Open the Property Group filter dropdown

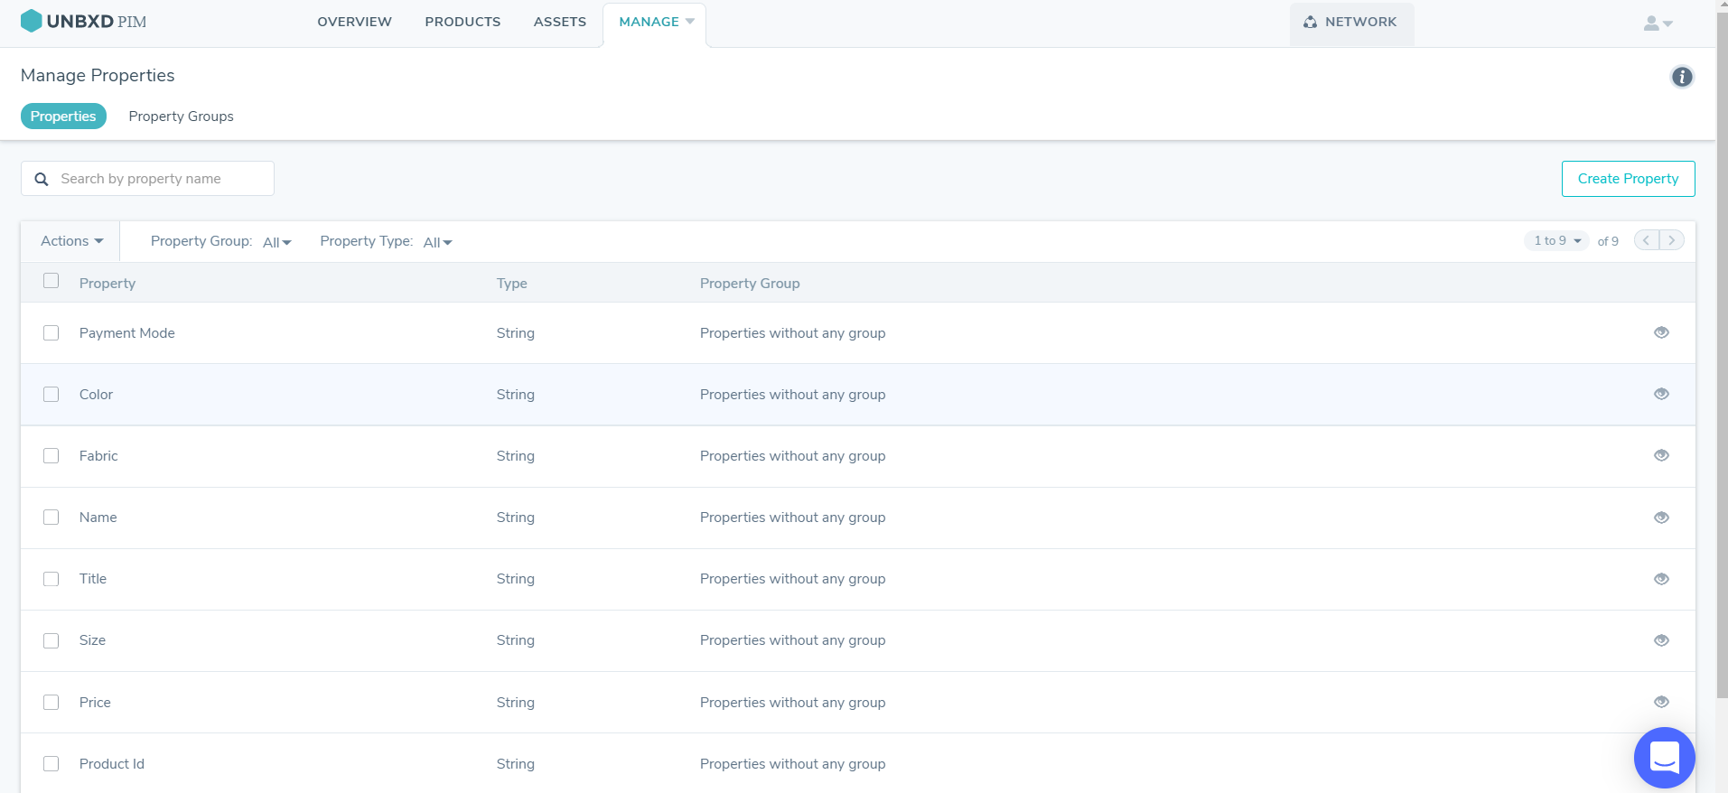pos(276,242)
